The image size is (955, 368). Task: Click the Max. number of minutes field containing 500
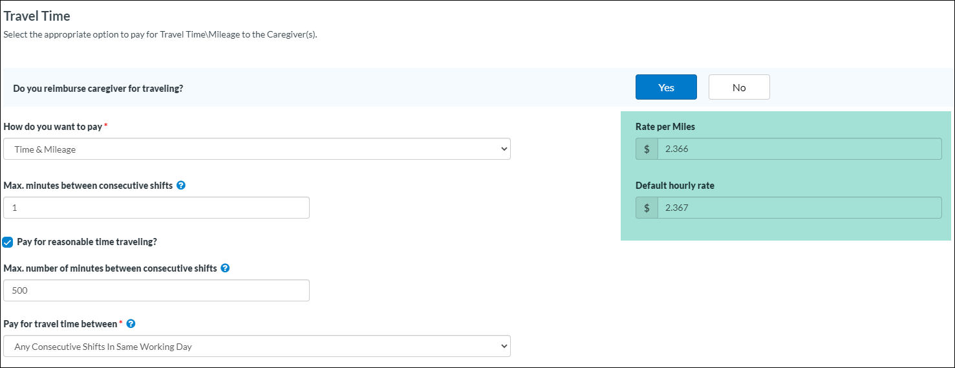click(x=156, y=290)
